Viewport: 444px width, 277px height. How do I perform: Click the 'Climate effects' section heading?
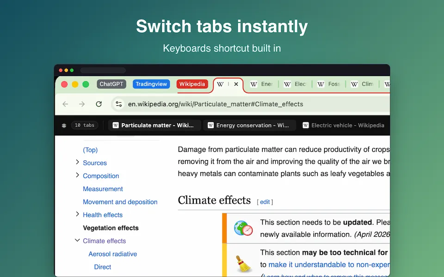214,200
